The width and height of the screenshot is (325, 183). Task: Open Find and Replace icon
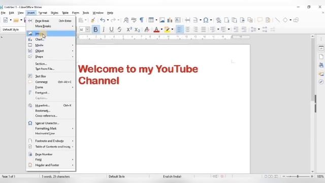[126, 20]
